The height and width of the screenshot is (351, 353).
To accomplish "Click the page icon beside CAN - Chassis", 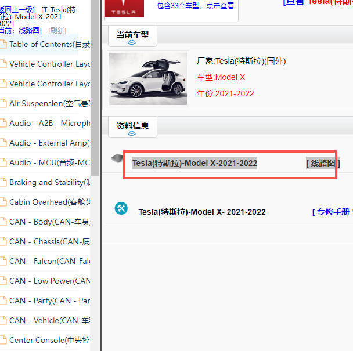I will pyautogui.click(x=3, y=241).
